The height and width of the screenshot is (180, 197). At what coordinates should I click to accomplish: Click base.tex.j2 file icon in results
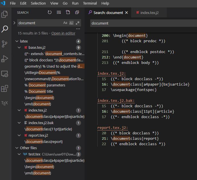[x=26, y=47]
